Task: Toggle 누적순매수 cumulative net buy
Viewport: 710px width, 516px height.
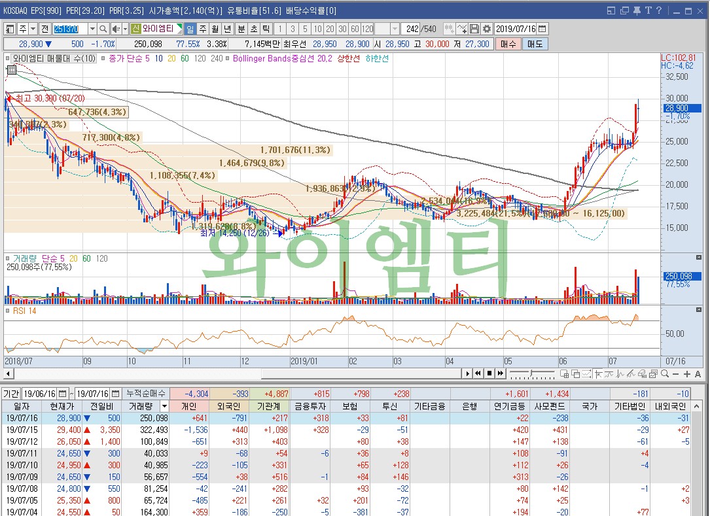Action: click(x=146, y=394)
